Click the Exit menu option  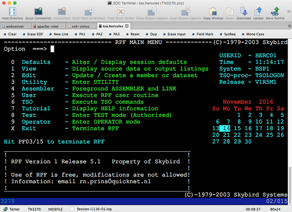point(29,128)
